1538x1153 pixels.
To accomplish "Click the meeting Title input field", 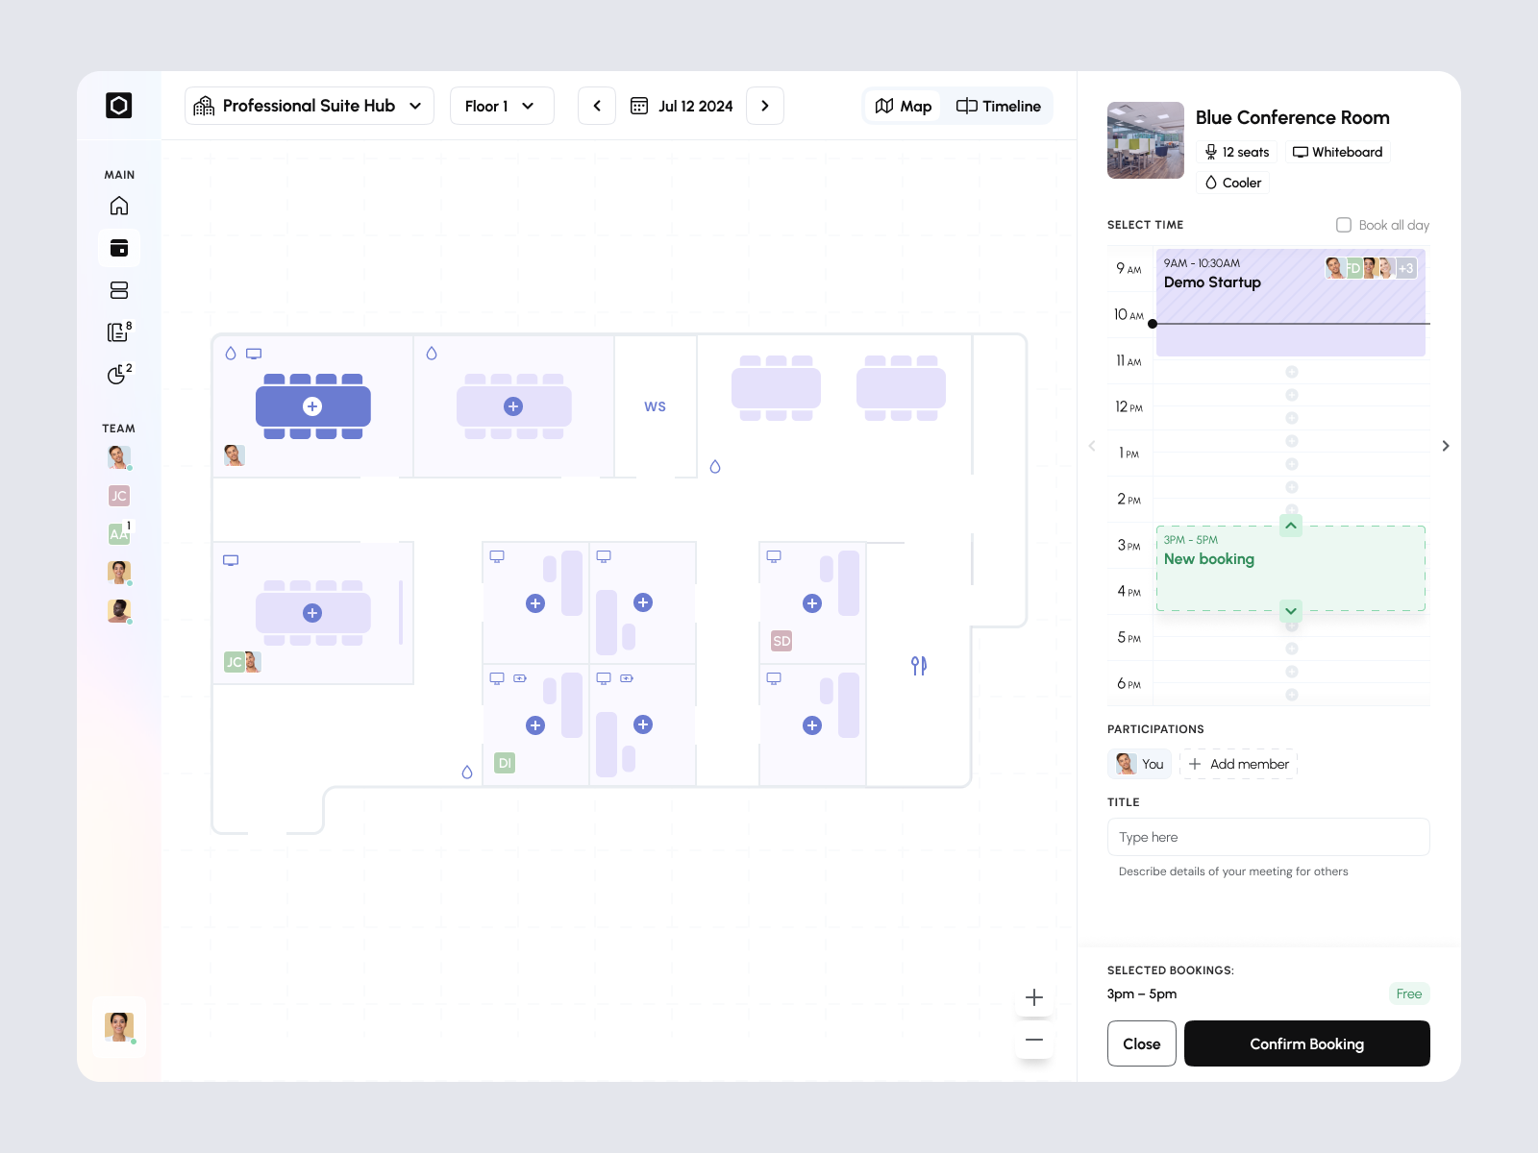I will [x=1268, y=837].
